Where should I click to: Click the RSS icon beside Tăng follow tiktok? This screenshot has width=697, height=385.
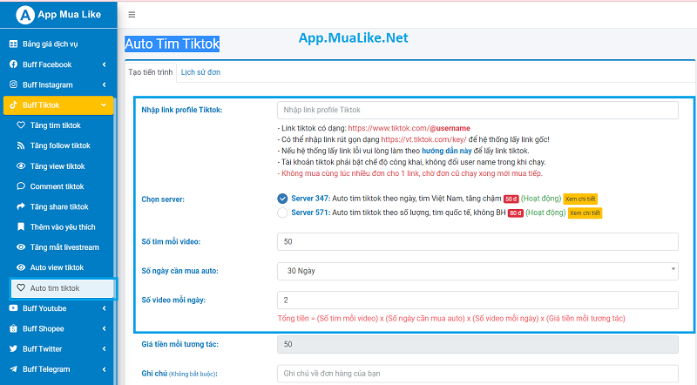point(21,145)
